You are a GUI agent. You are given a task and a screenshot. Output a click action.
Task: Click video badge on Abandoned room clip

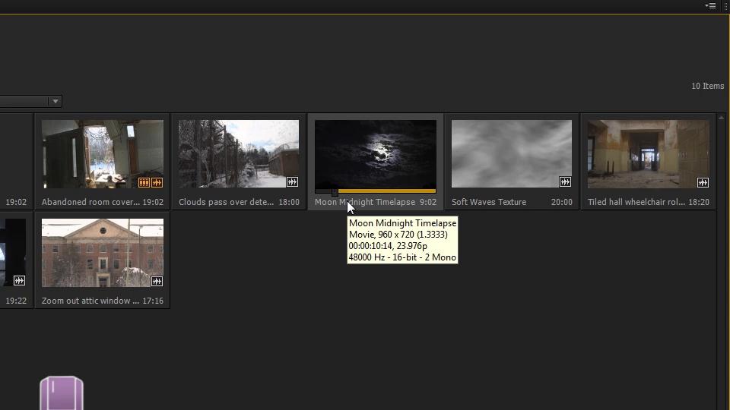pos(144,183)
